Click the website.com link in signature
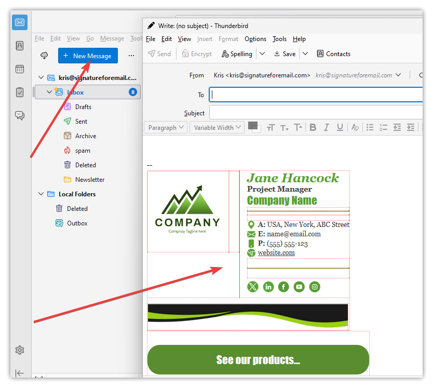Screen dimensions: 433x388 [x=276, y=253]
